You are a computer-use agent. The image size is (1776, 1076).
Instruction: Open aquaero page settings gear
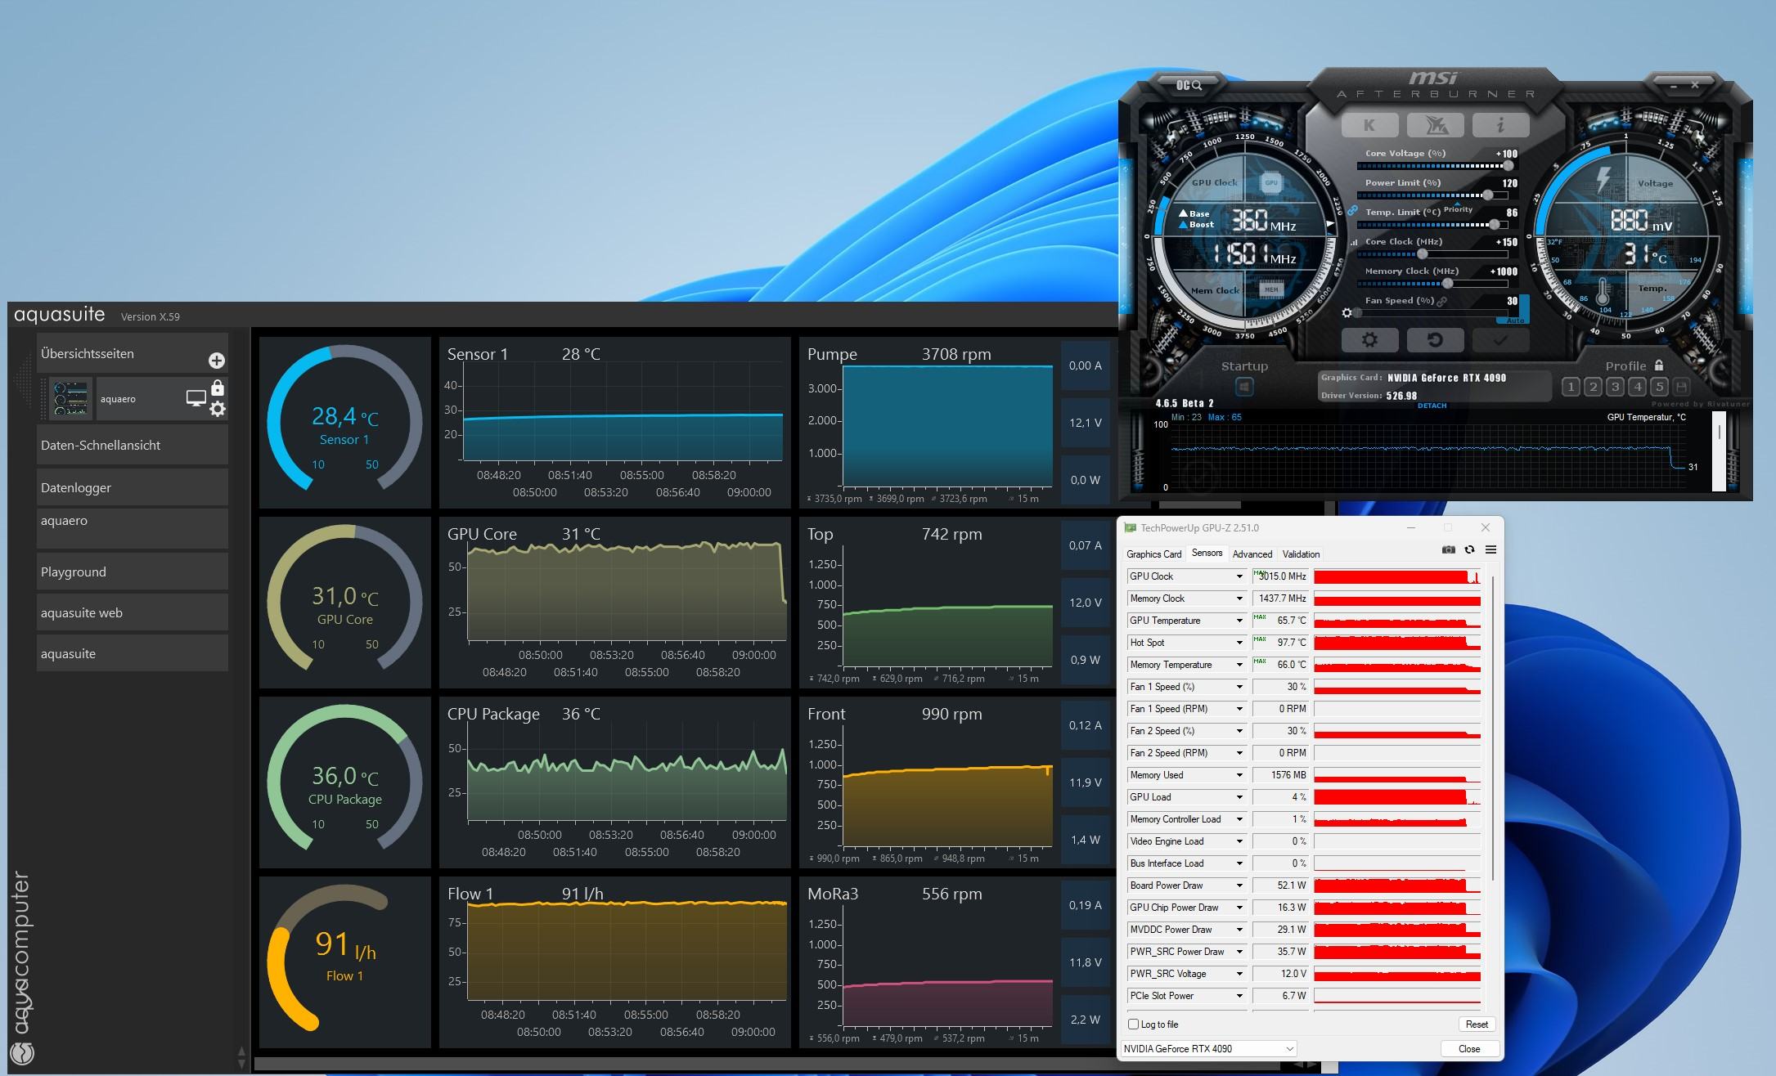[218, 409]
